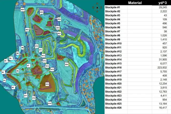Select the Stockpile #8 cell
Image resolution: width=171 pixels, height=114 pixels.
click(116, 35)
